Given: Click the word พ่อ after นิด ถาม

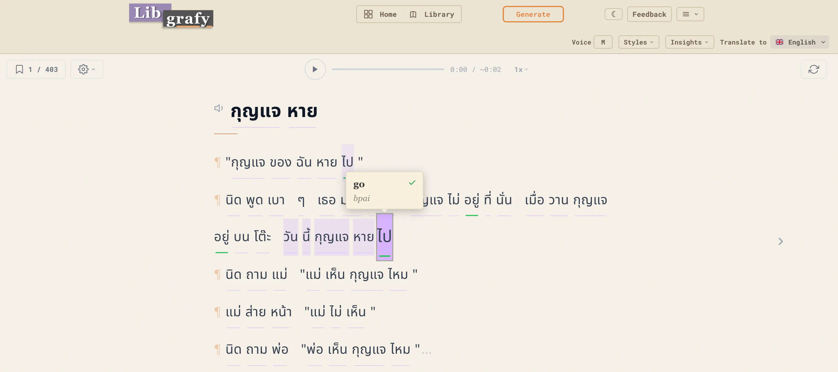Looking at the screenshot, I should pyautogui.click(x=280, y=349).
